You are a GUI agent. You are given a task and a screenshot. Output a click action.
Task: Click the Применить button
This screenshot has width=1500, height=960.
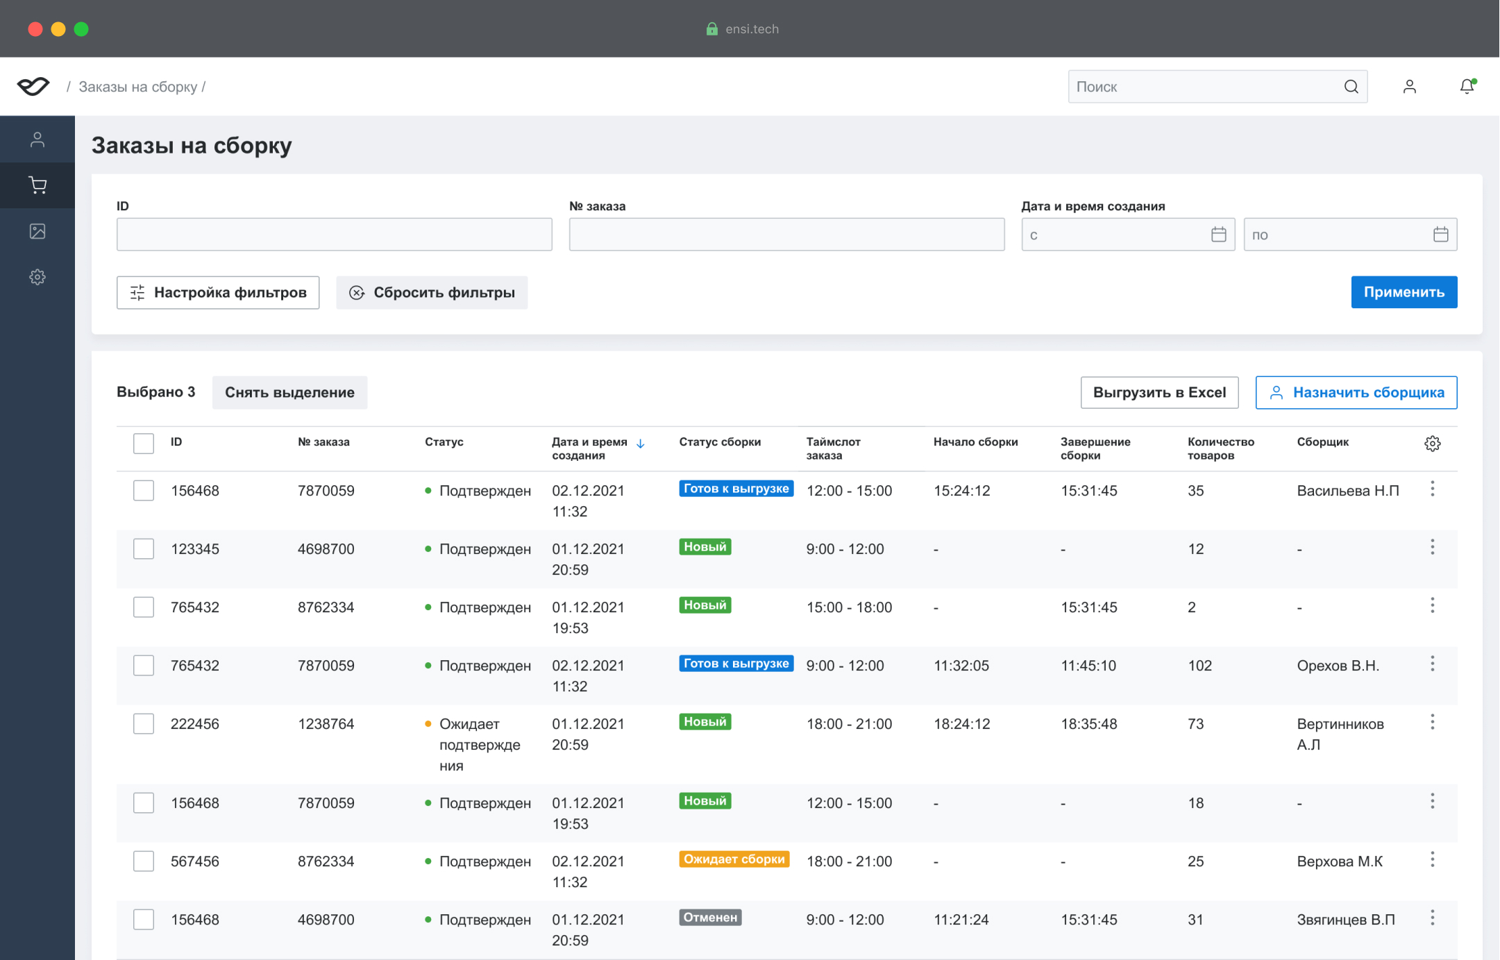coord(1404,292)
